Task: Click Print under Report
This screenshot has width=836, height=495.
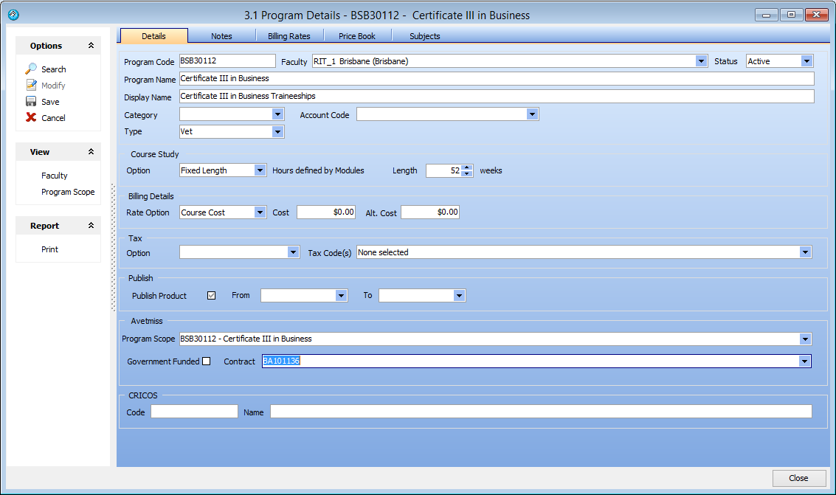Action: click(49, 249)
